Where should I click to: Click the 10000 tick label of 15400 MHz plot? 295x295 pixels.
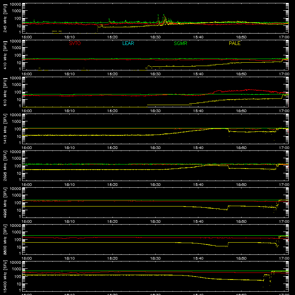coord(15,263)
